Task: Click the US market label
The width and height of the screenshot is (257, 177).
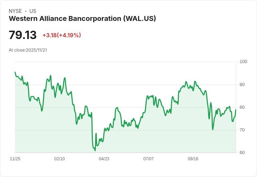Action: click(33, 11)
